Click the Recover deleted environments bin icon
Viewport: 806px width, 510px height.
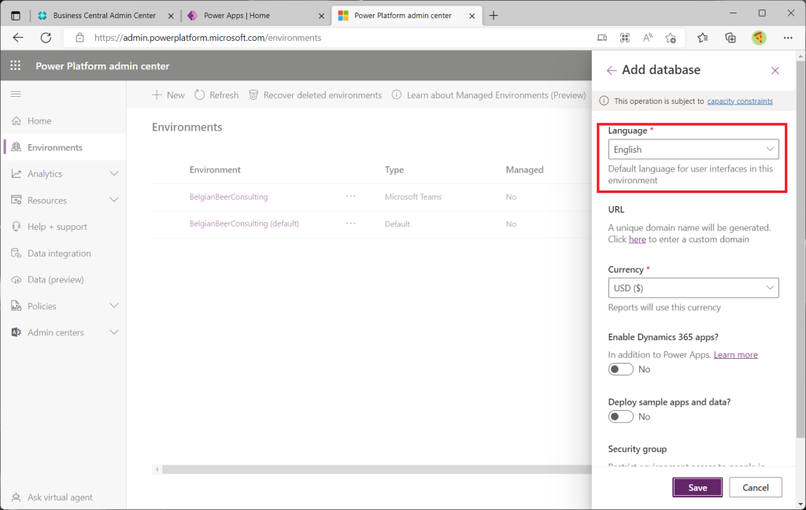coord(253,95)
